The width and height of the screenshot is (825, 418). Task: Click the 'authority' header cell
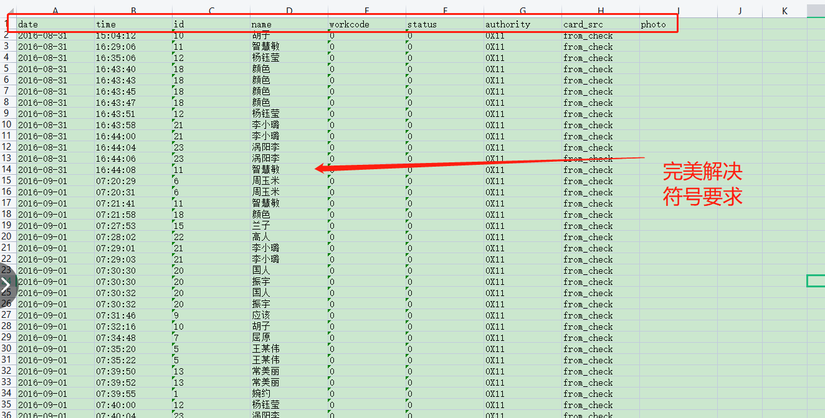click(523, 24)
